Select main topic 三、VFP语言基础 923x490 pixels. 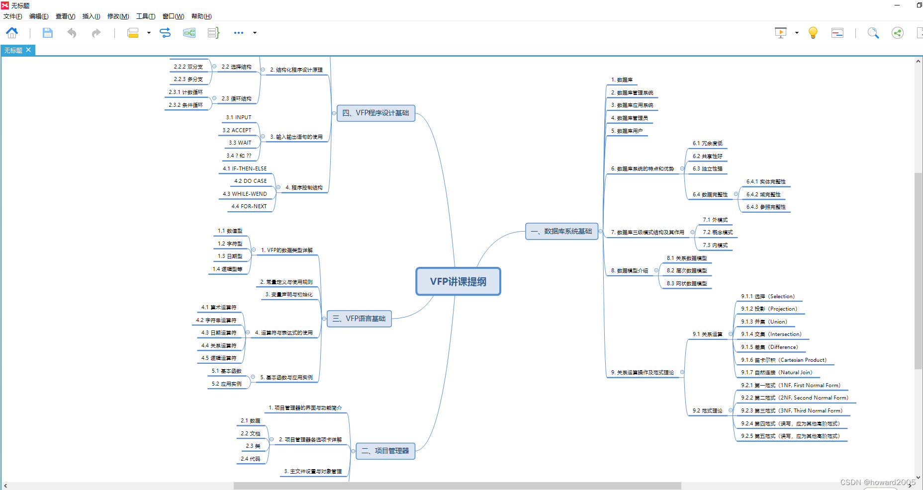point(359,319)
